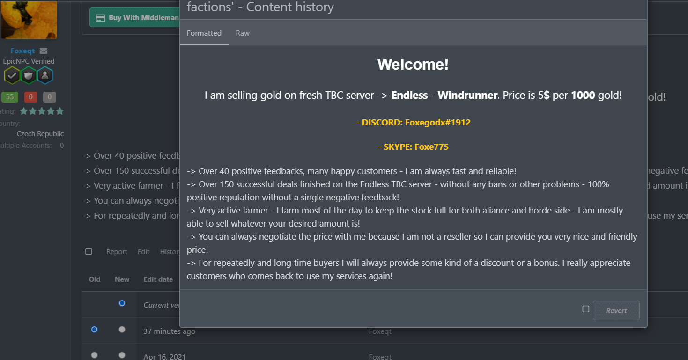Tick the checkbox beside the Revert button
This screenshot has height=360, width=688.
click(585, 309)
